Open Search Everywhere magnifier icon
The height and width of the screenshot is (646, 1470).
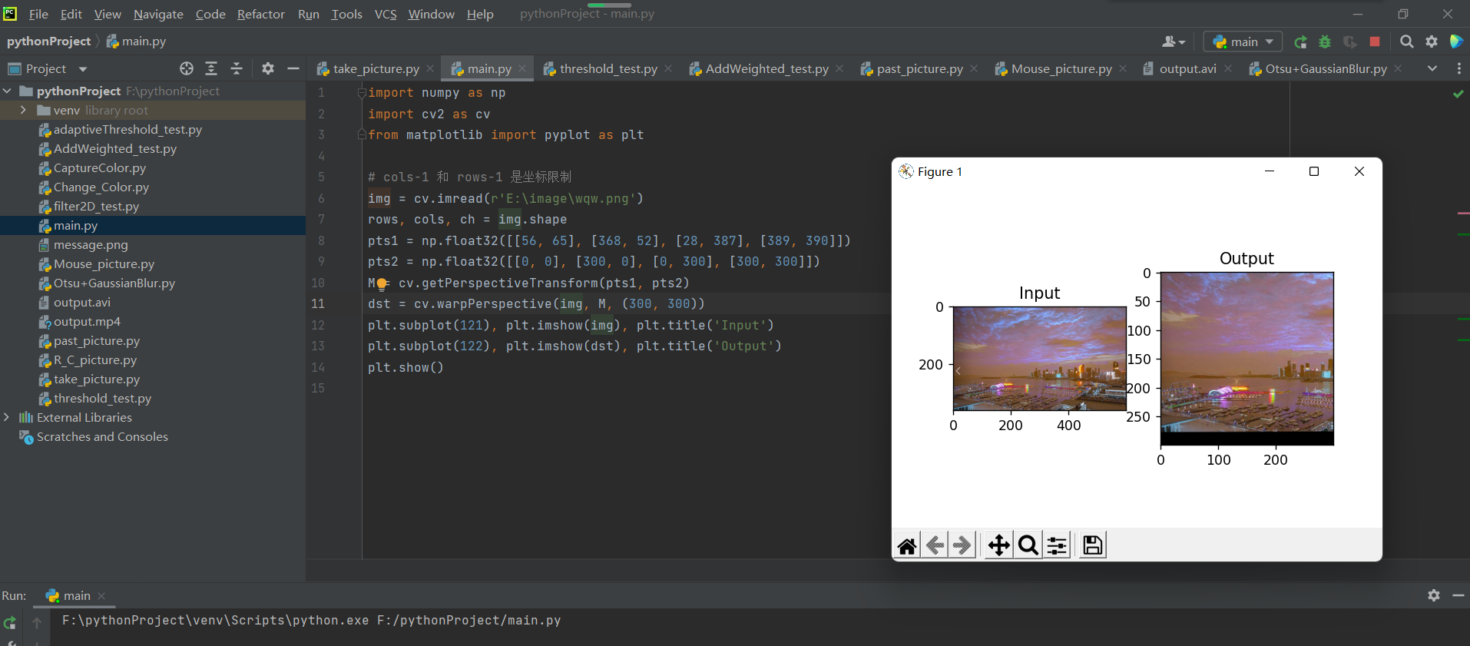point(1406,41)
